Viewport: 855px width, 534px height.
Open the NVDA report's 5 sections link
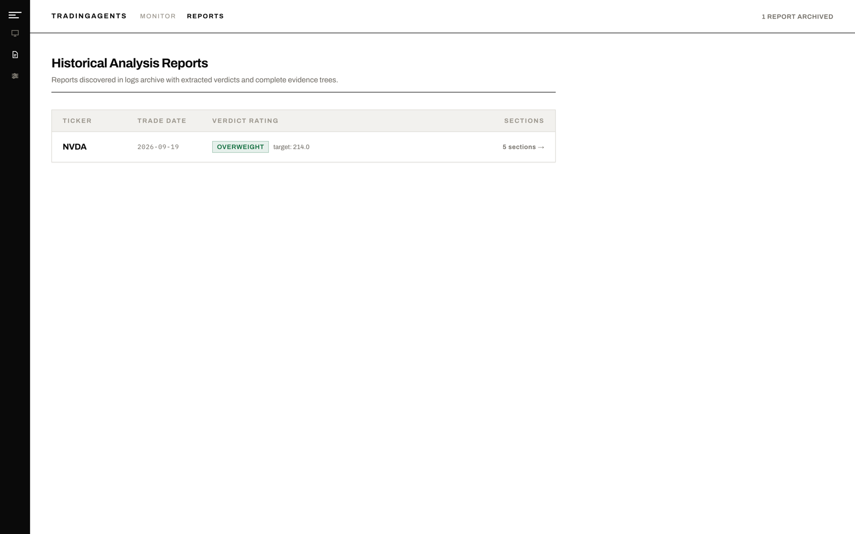523,147
